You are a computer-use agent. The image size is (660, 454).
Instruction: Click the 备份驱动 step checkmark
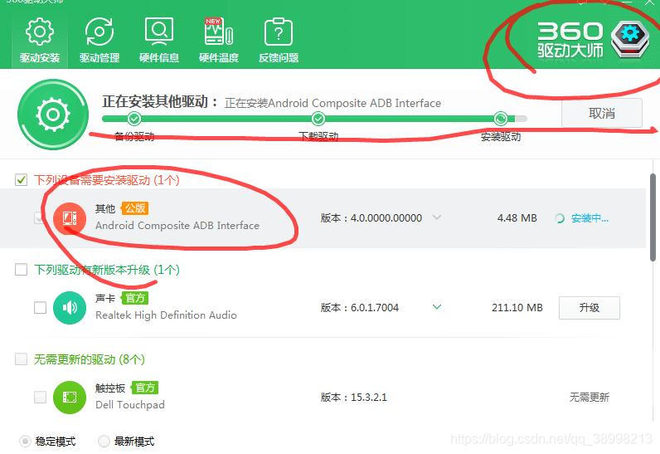(x=134, y=119)
